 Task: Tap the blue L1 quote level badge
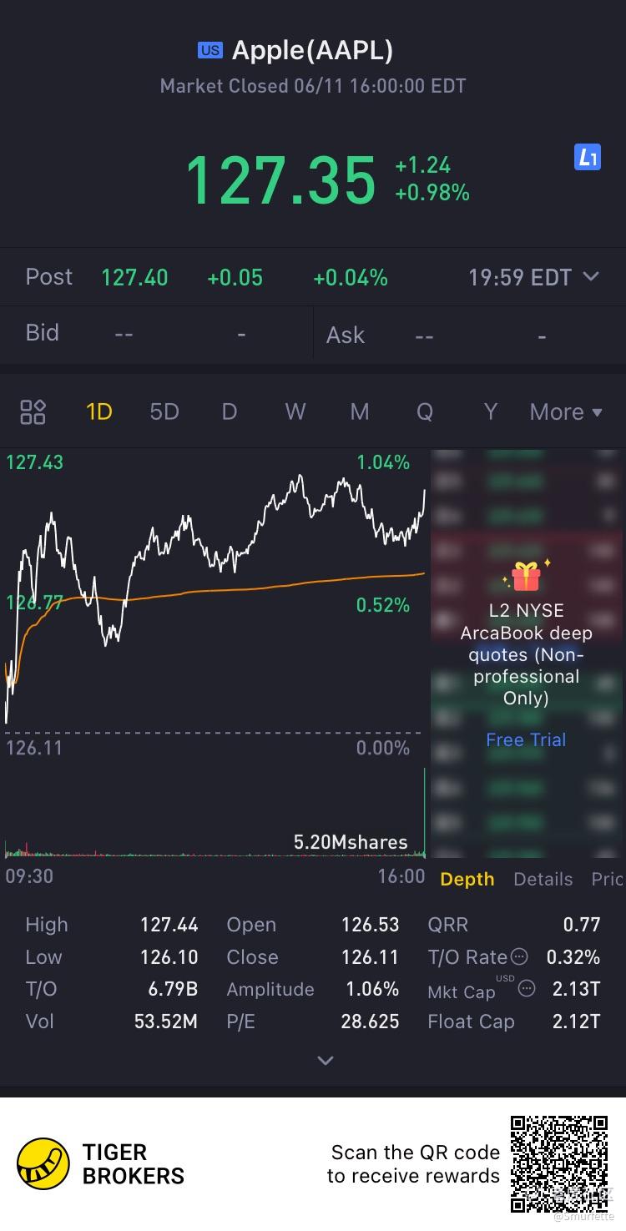[588, 157]
